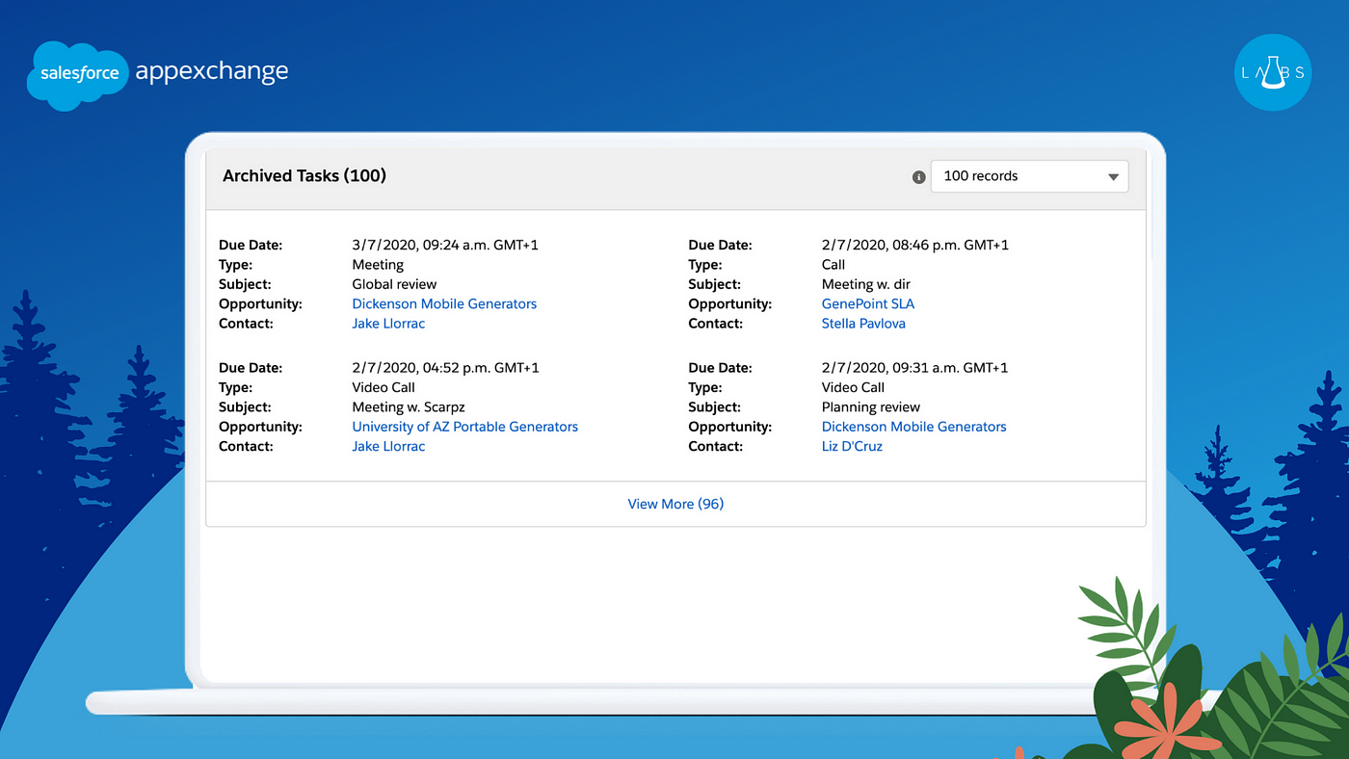Click due date 2/7/2020, 08:46 p.m. GMT+1
1349x759 pixels.
tap(914, 245)
